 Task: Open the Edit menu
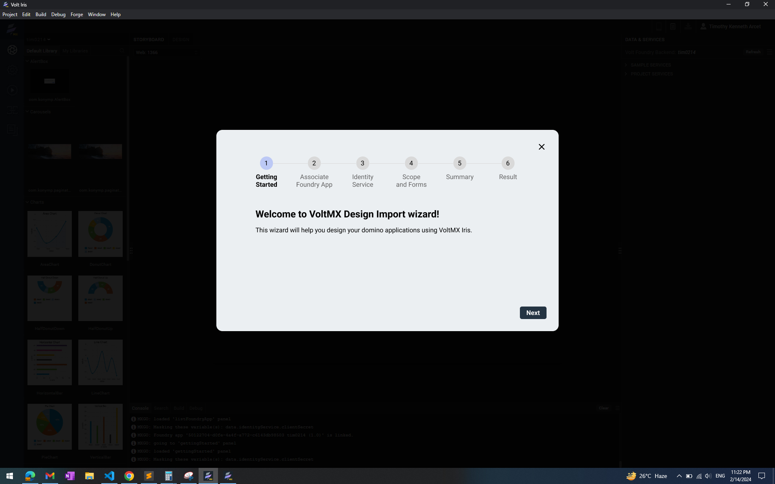[26, 15]
